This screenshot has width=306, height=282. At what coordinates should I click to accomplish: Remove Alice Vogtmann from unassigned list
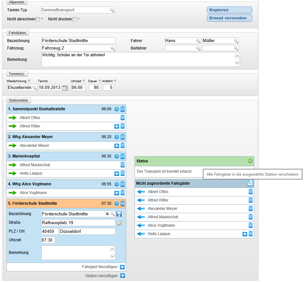coord(250,225)
